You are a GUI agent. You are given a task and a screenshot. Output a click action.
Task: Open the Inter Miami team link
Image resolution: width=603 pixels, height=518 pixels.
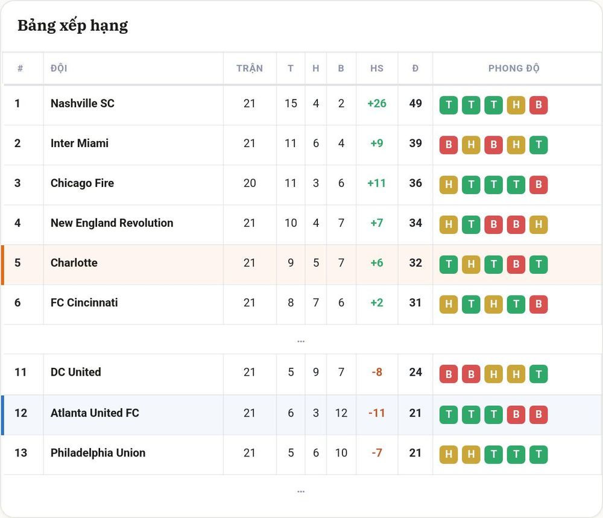coord(79,144)
